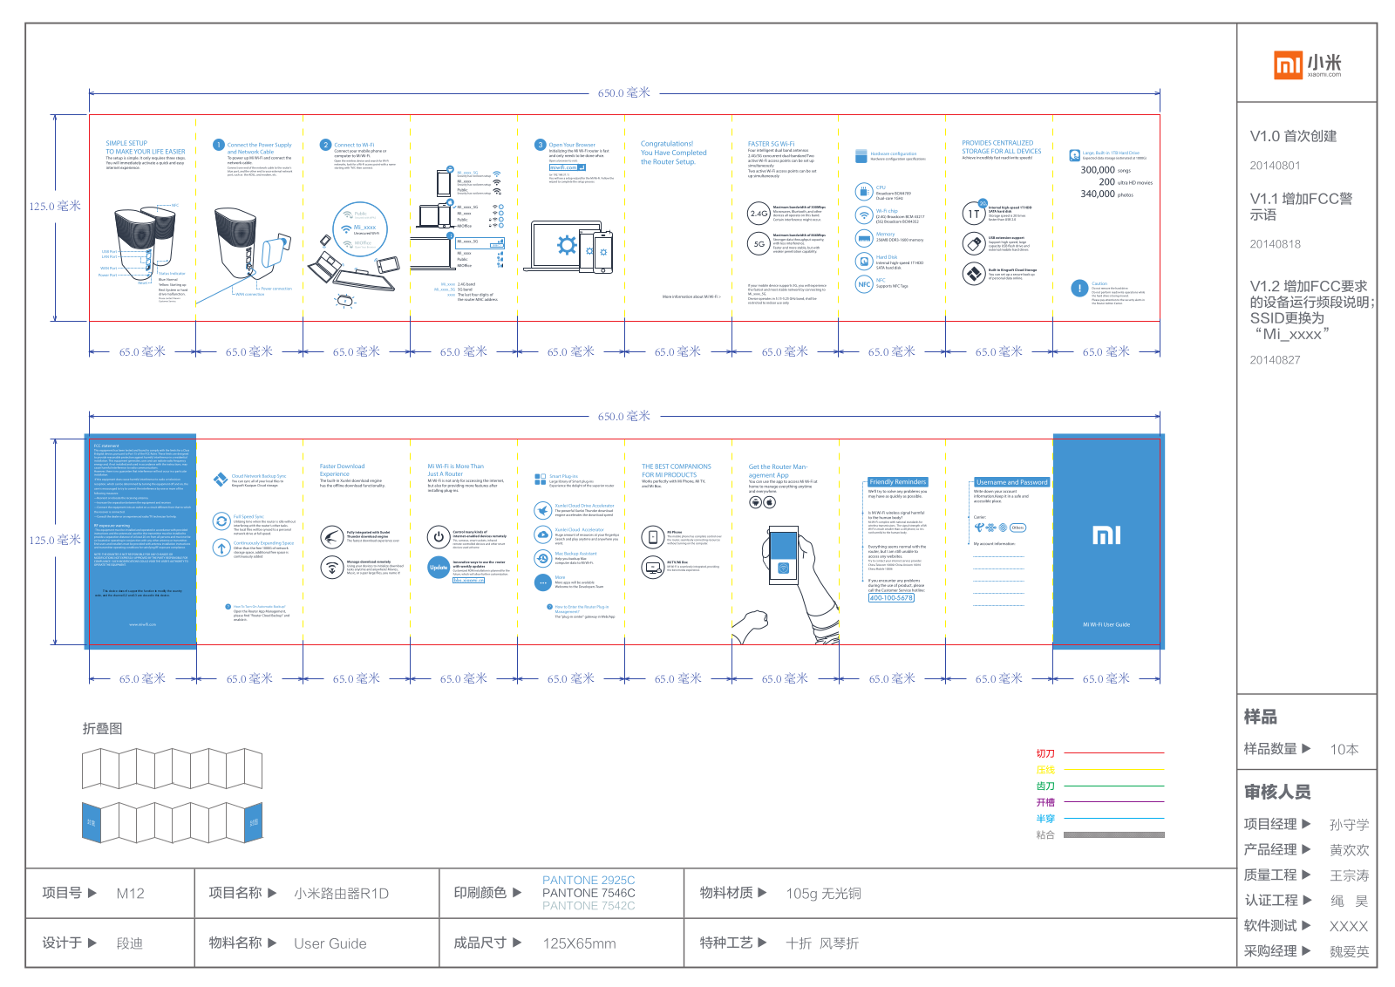Click the large gear icon on the laptop illustration
The height and width of the screenshot is (987, 1395).
(568, 245)
